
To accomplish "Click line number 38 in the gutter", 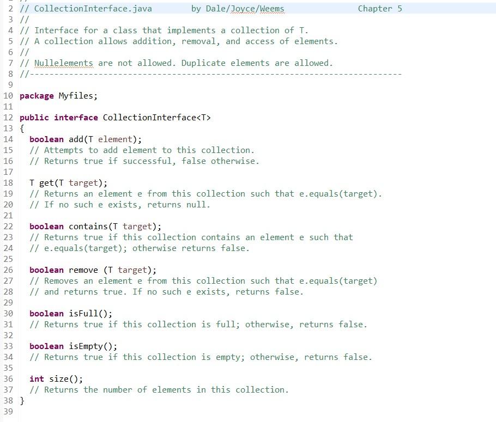I will click(x=8, y=400).
